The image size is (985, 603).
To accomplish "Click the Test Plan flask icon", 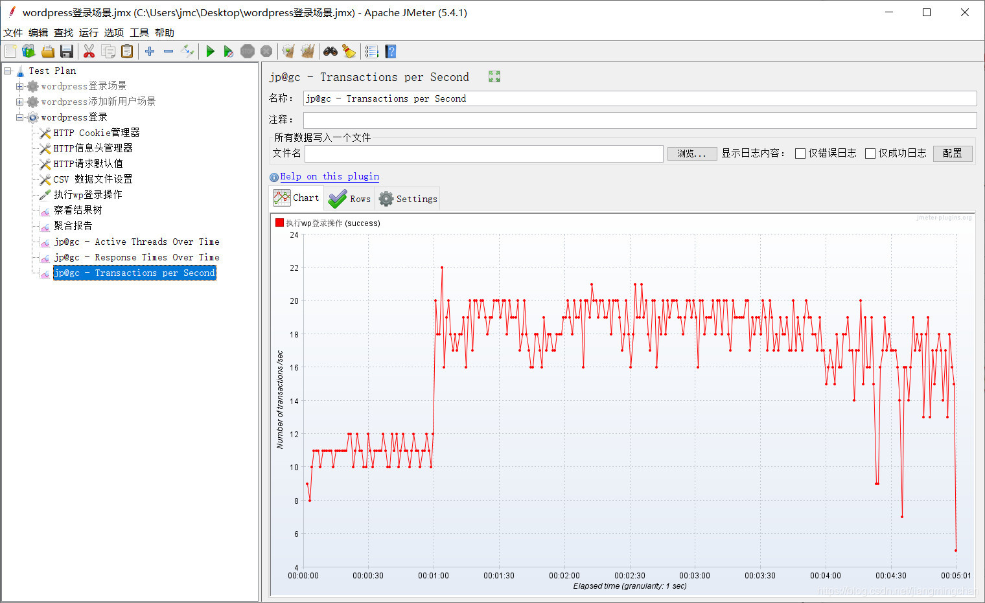I will tap(20, 71).
